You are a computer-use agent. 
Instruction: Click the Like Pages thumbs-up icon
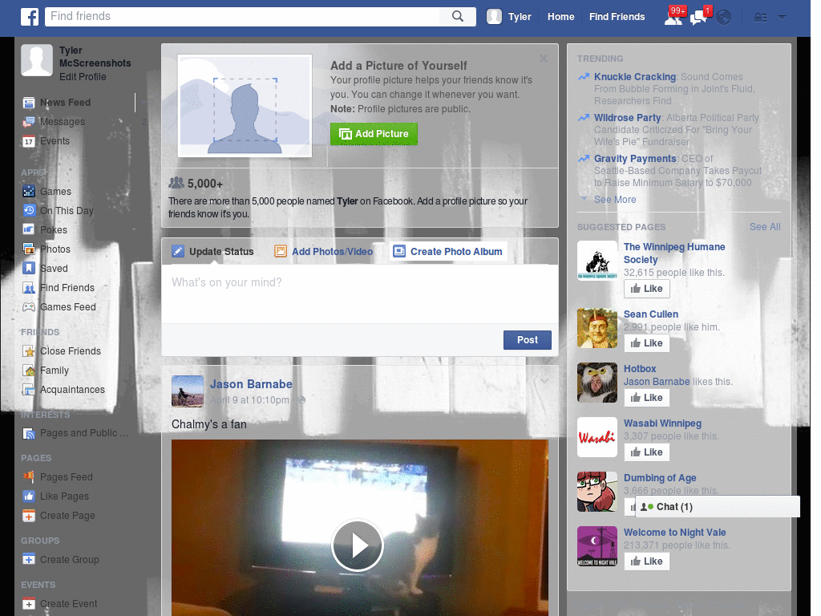coord(29,496)
